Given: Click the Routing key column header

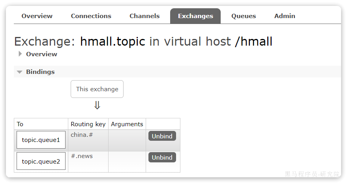Looking at the screenshot, I should click(x=88, y=124).
